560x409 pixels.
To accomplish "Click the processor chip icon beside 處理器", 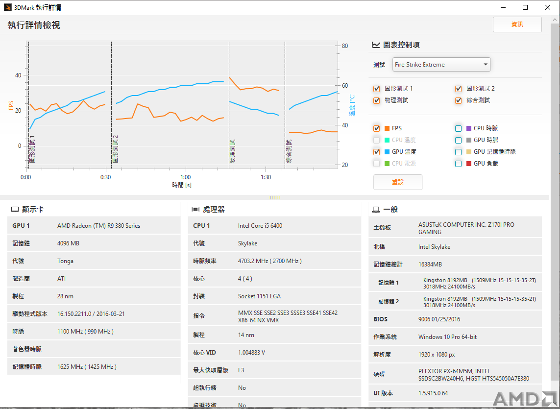I will click(x=195, y=209).
